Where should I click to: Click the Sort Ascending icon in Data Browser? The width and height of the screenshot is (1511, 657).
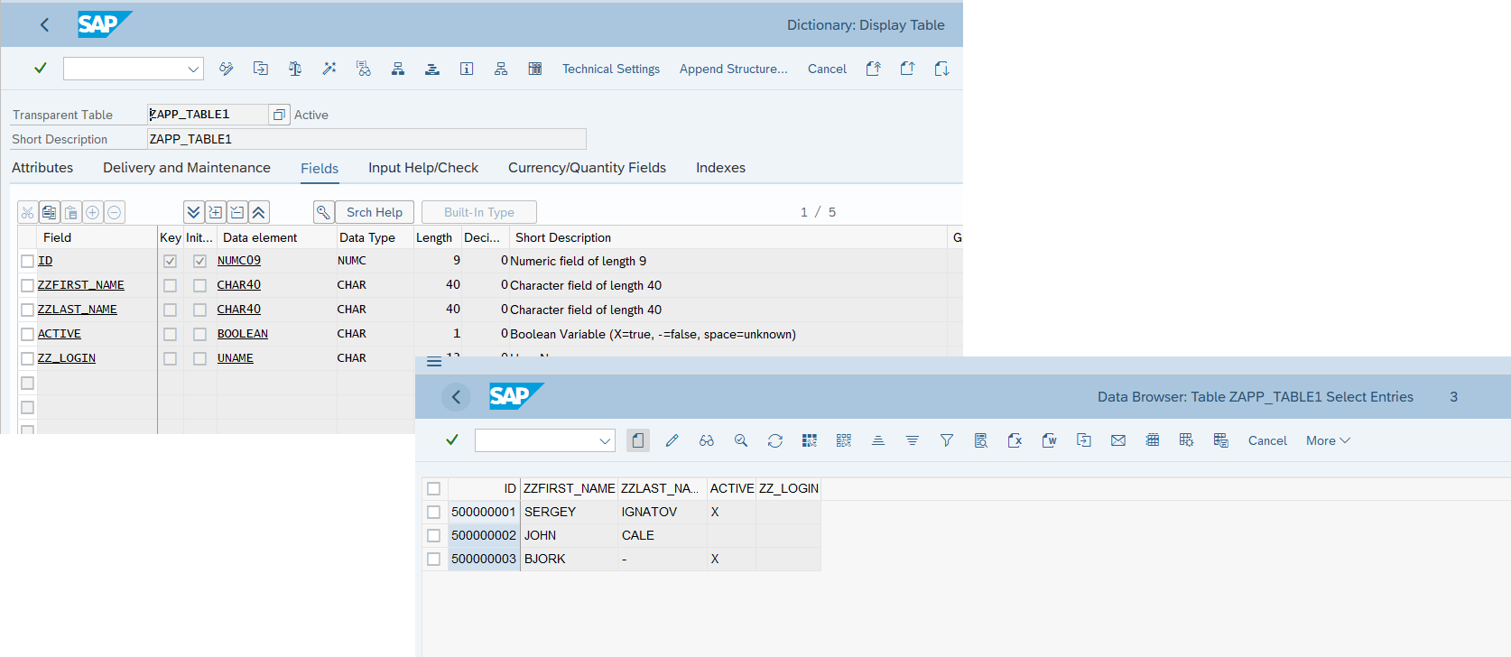point(878,440)
